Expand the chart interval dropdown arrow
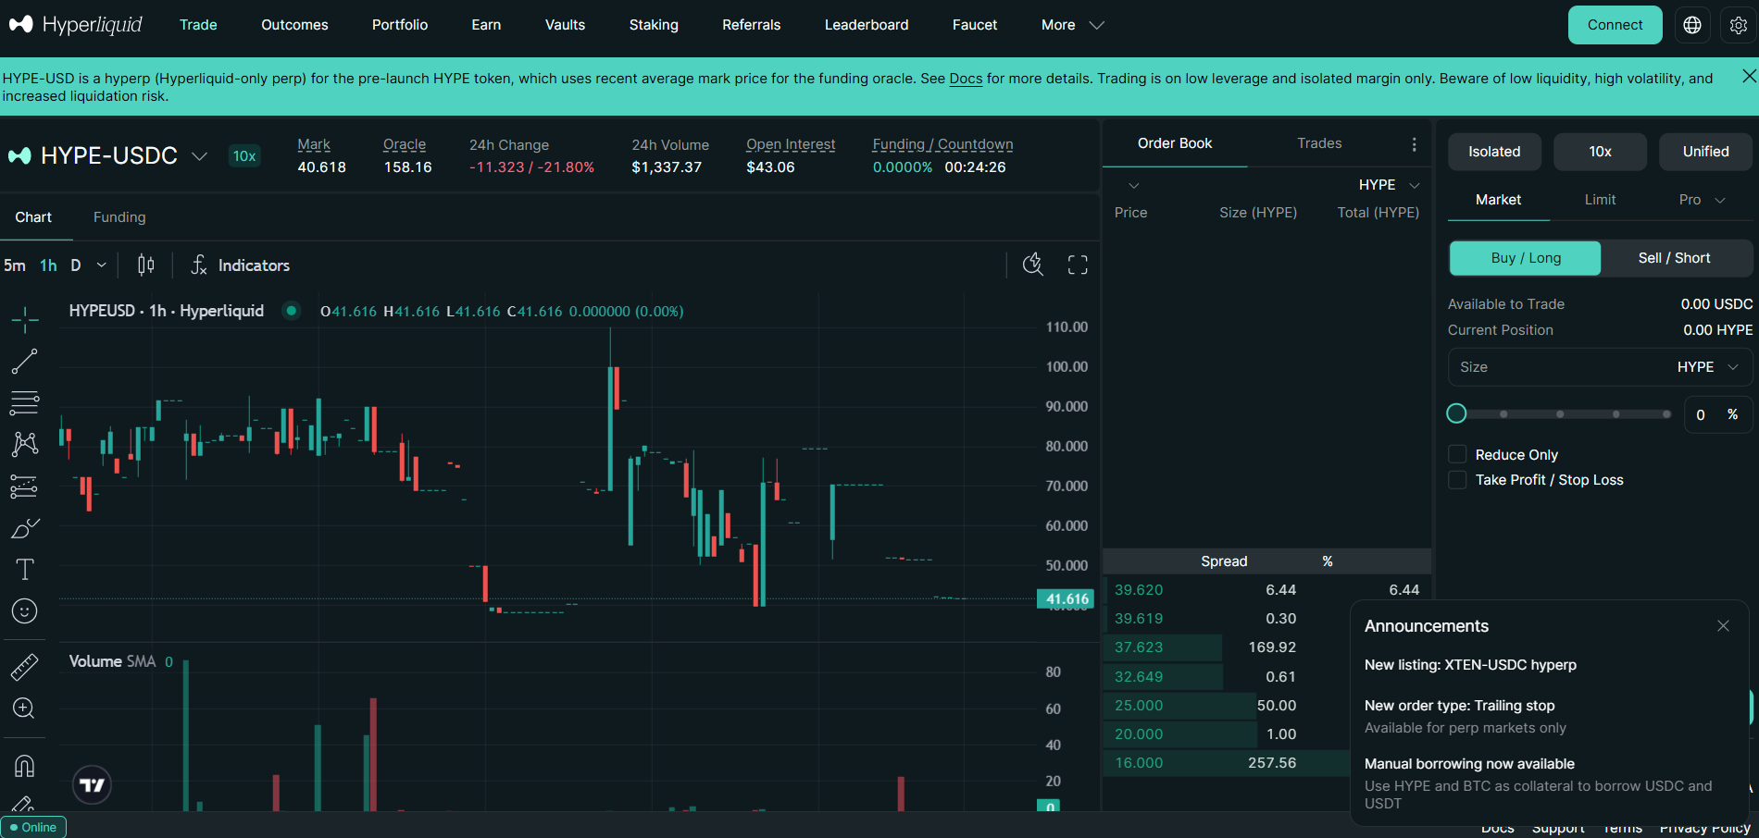This screenshot has width=1759, height=838. click(102, 265)
